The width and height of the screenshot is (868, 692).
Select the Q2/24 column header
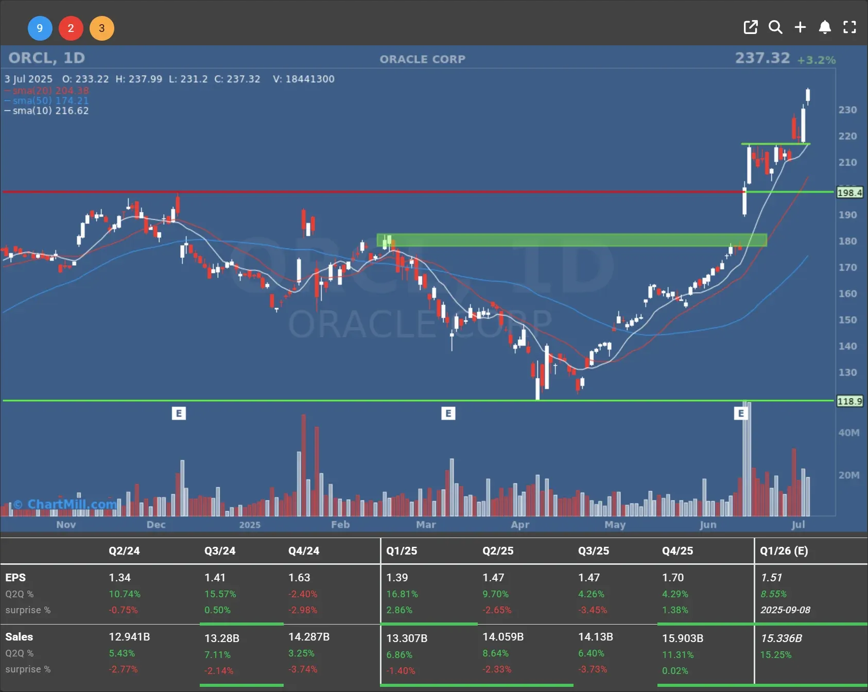click(x=124, y=551)
